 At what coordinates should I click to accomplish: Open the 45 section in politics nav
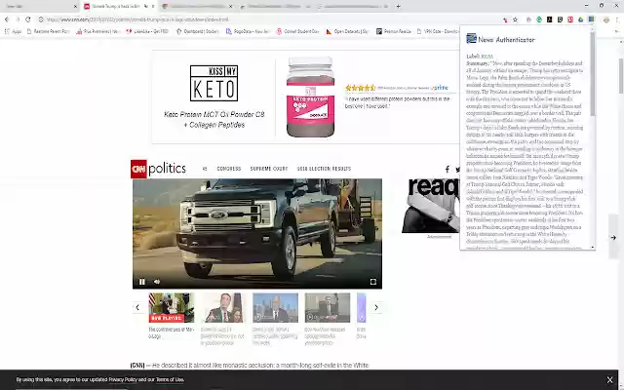pyautogui.click(x=205, y=169)
